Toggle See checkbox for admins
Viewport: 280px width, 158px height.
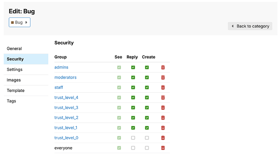pyautogui.click(x=119, y=67)
